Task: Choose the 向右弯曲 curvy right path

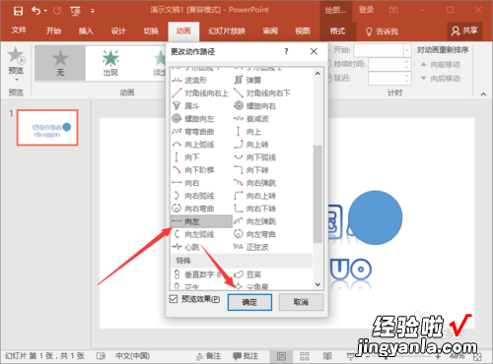Action: (193, 209)
